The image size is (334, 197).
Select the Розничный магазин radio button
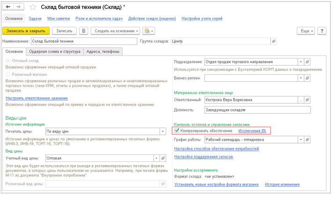[x=8, y=74]
